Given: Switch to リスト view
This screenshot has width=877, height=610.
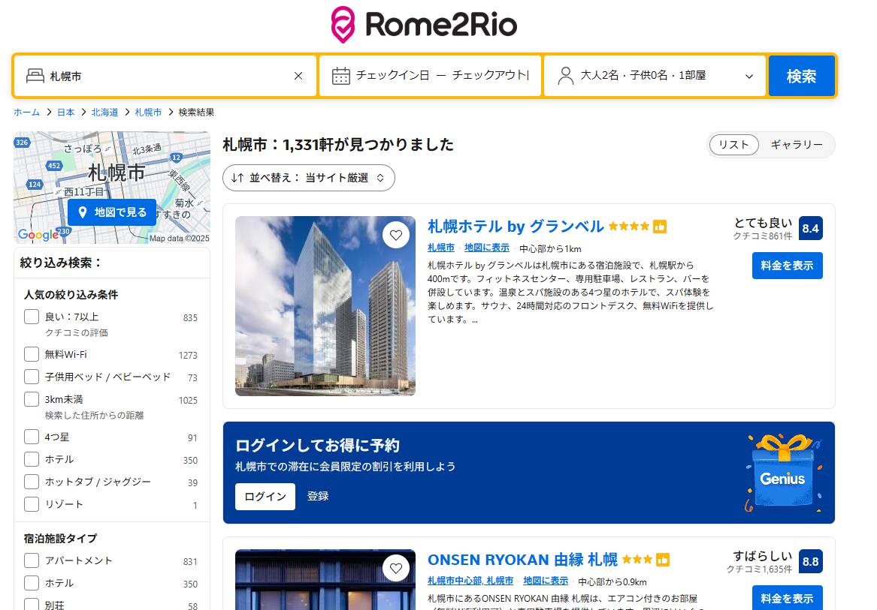Looking at the screenshot, I should [733, 145].
